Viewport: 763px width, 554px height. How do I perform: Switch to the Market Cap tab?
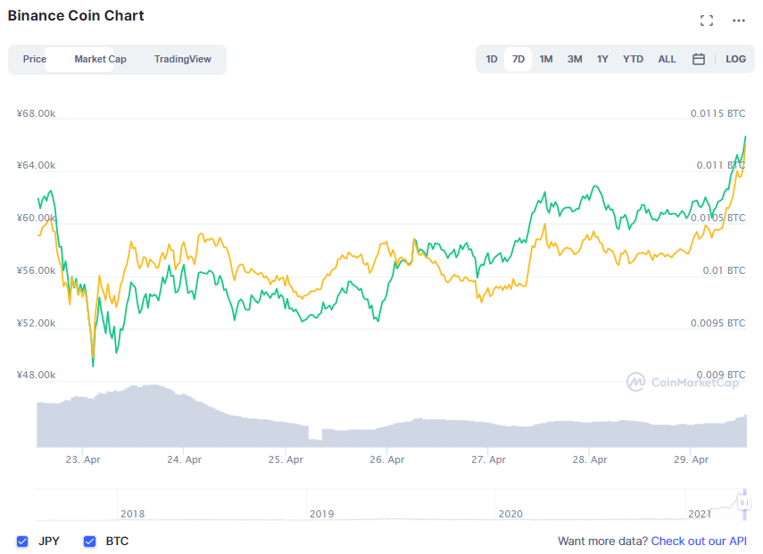(x=100, y=60)
